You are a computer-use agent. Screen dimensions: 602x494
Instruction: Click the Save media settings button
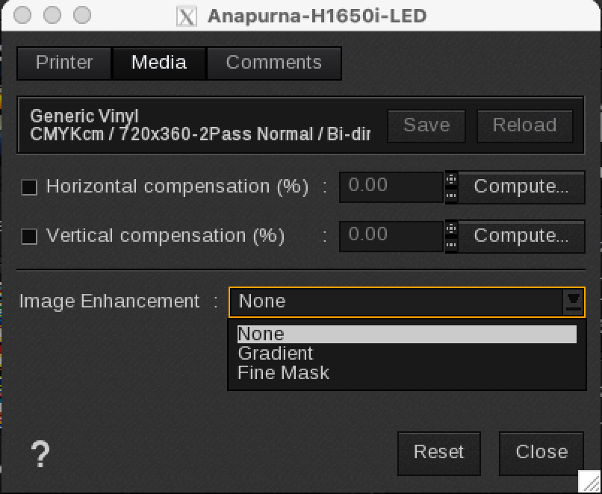tap(426, 125)
